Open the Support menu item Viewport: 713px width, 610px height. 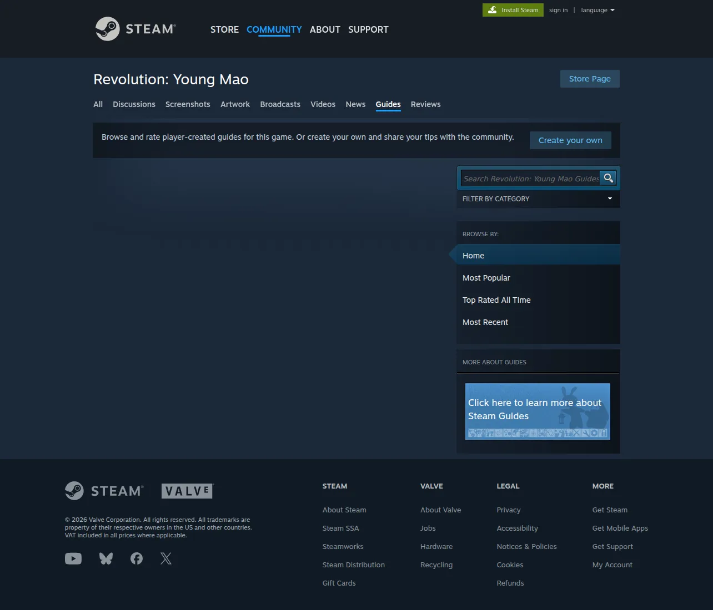tap(368, 29)
